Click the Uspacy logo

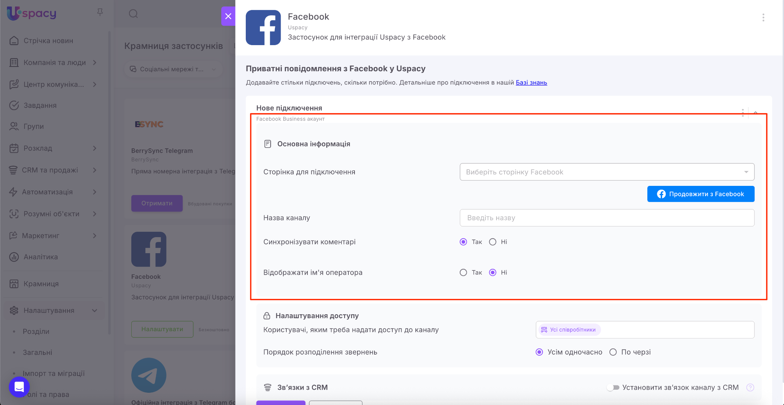click(x=32, y=13)
